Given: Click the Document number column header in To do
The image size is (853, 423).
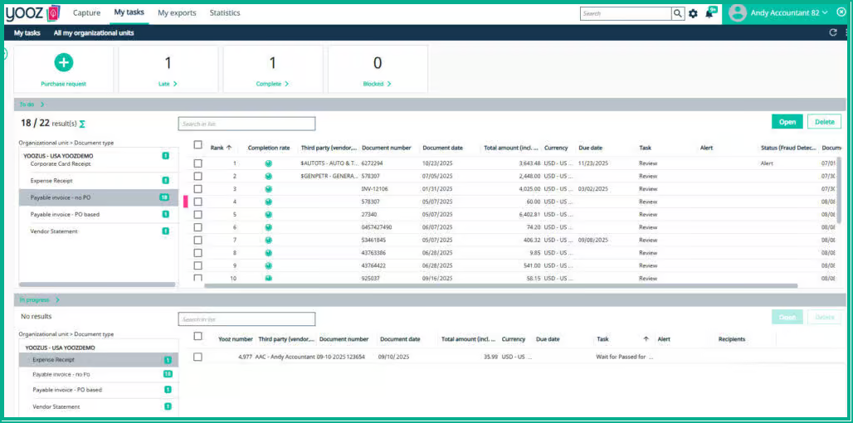Looking at the screenshot, I should click(386, 148).
